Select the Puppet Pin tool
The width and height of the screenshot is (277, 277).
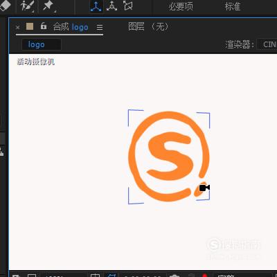click(x=49, y=6)
